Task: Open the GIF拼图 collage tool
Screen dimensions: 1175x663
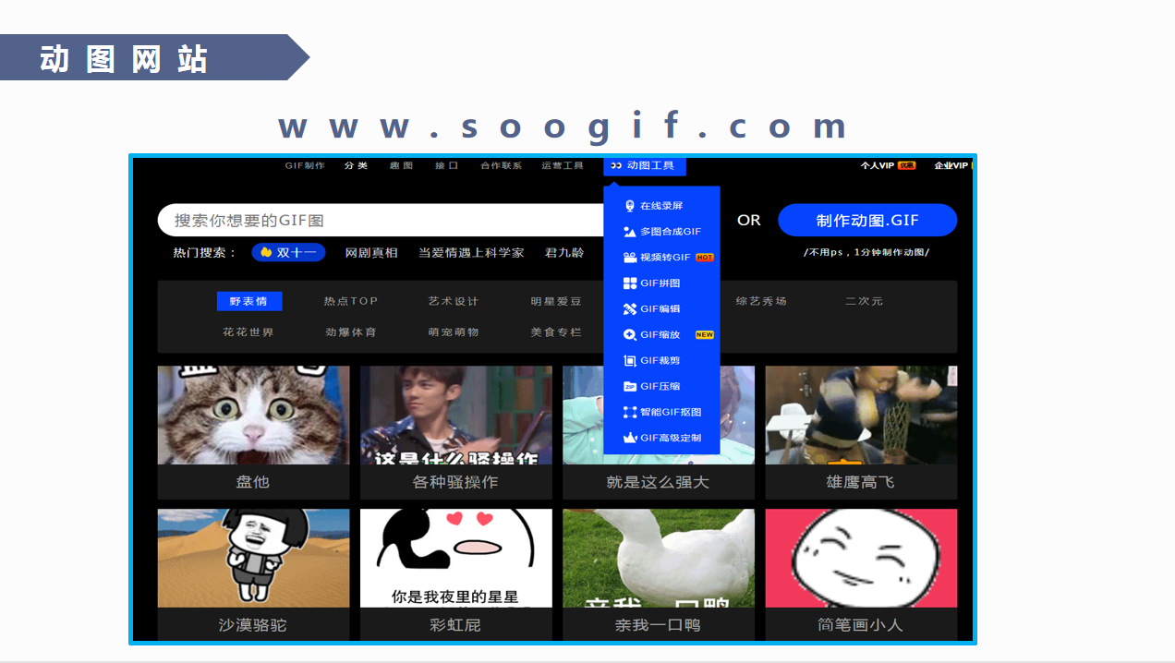Action: tap(658, 283)
